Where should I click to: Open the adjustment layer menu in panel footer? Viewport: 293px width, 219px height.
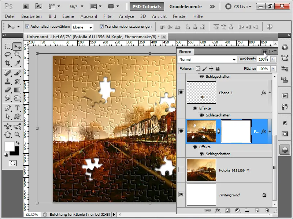(237, 211)
